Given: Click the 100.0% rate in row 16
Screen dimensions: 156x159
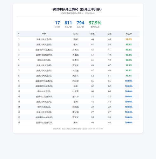Looking at the screenshot, I should tap(129, 117).
